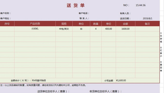Click the 打印机 product cell
164x93 pixels.
click(x=35, y=29)
